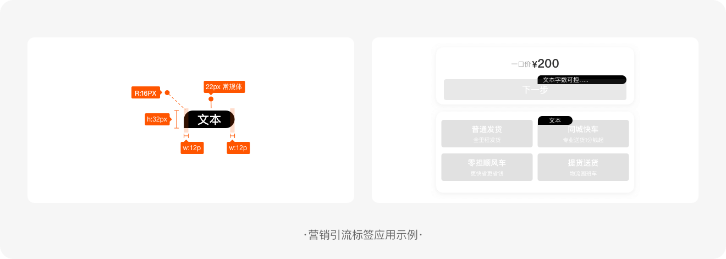Viewport: 726px width, 259px height.
Task: Select the right w:12p width label
Action: (238, 147)
